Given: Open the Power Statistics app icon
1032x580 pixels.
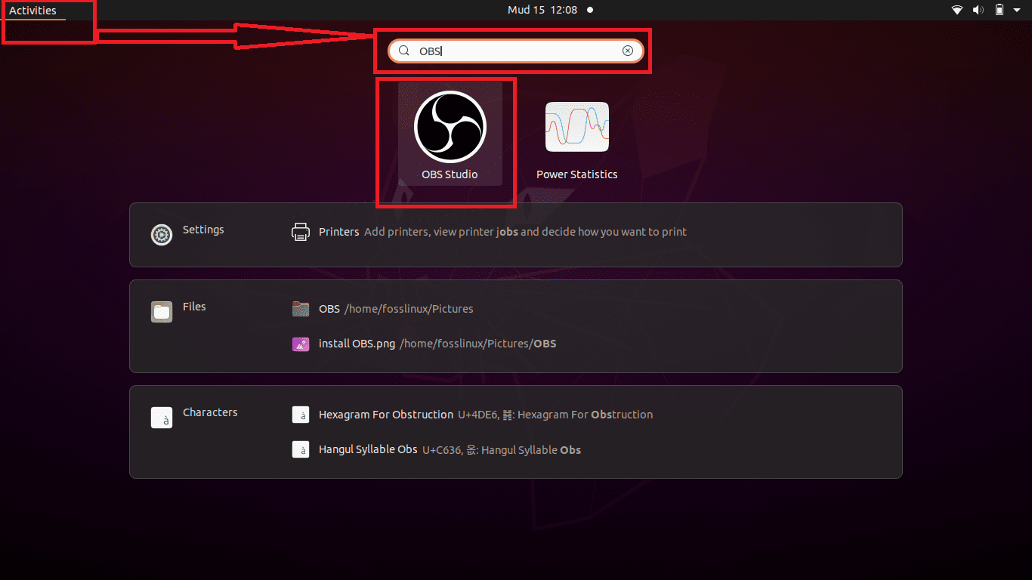Looking at the screenshot, I should 577,127.
